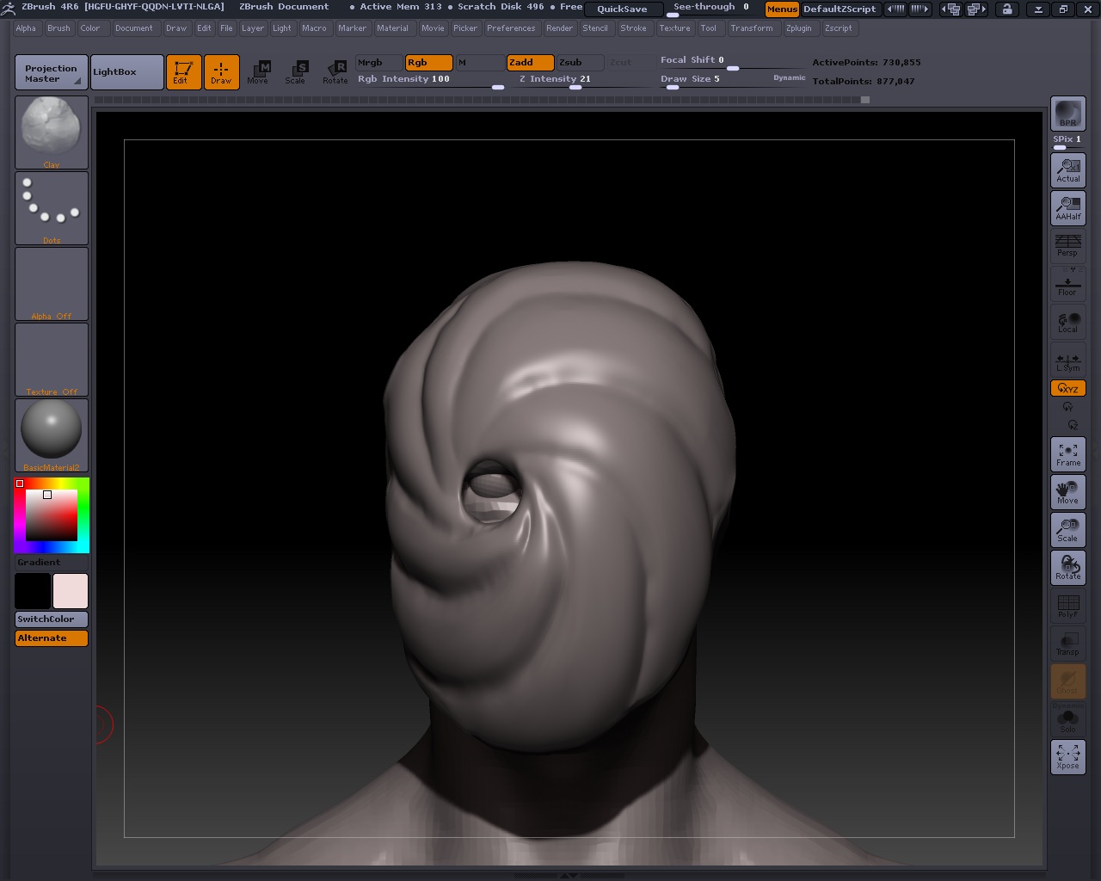Click the Draw Size slider
Viewport: 1101px width, 881px height.
[x=714, y=79]
